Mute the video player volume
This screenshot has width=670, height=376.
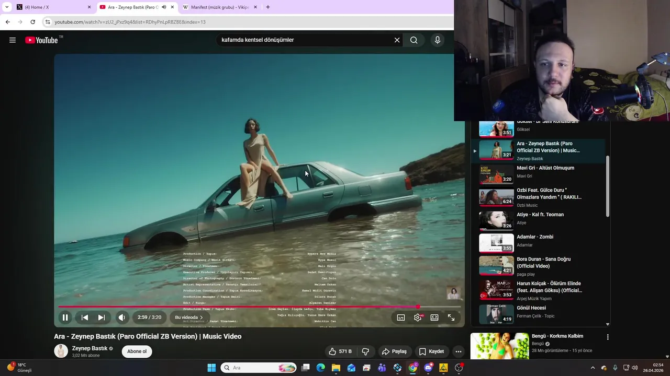click(122, 318)
